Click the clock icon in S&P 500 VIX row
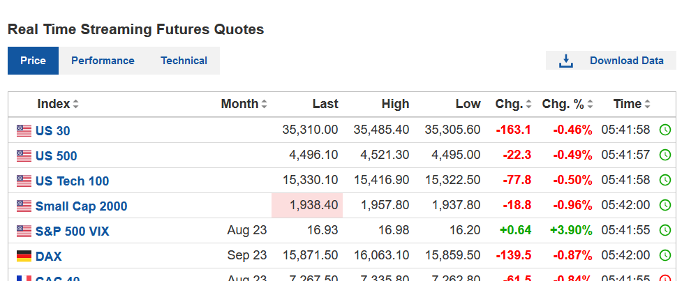 pyautogui.click(x=665, y=231)
